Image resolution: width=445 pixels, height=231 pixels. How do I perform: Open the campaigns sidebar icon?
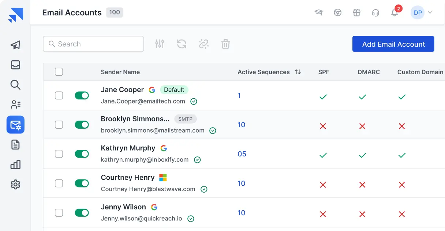pos(15,45)
